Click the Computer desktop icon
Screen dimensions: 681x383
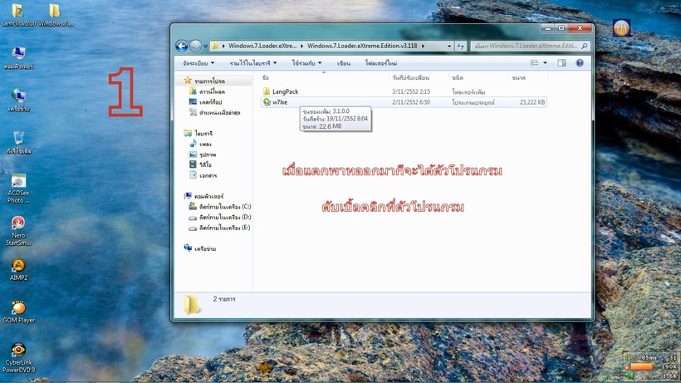18,58
